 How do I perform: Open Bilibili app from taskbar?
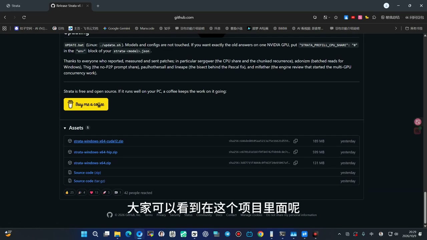250,234
